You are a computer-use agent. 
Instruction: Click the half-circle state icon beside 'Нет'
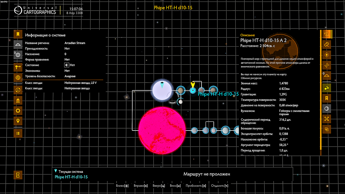(x=67, y=65)
